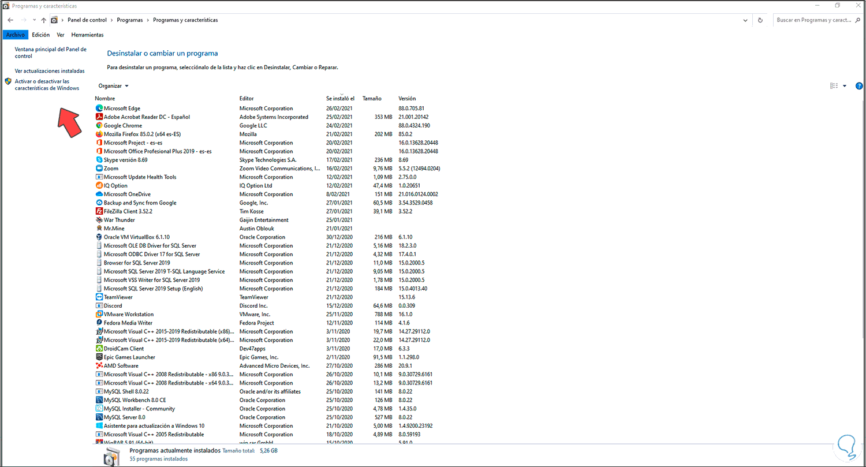Select the War Thunder icon
The height and width of the screenshot is (467, 866).
pos(99,220)
